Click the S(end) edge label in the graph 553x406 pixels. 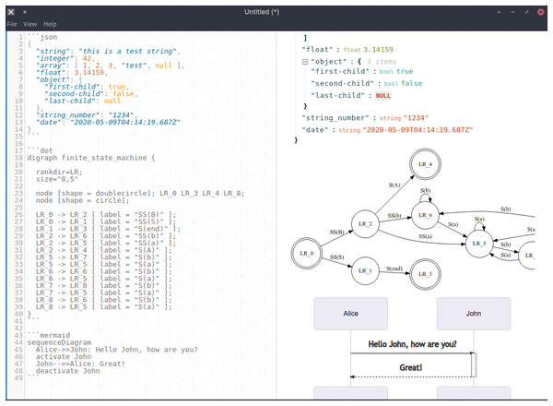[394, 269]
